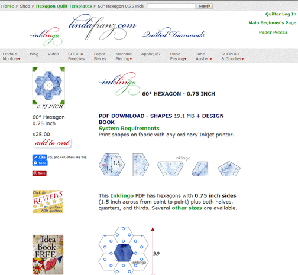298x275 pixels.
Task: Open the Main Beginner's Page link
Action: click(273, 23)
